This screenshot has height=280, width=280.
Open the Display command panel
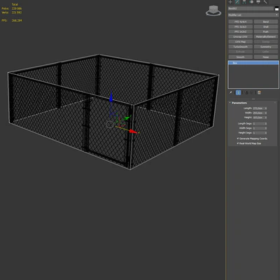pyautogui.click(x=258, y=2)
